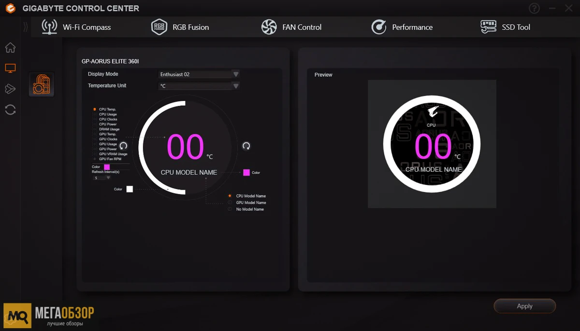Select the DRAM Usage option
This screenshot has width=580, height=331.
pyautogui.click(x=106, y=129)
